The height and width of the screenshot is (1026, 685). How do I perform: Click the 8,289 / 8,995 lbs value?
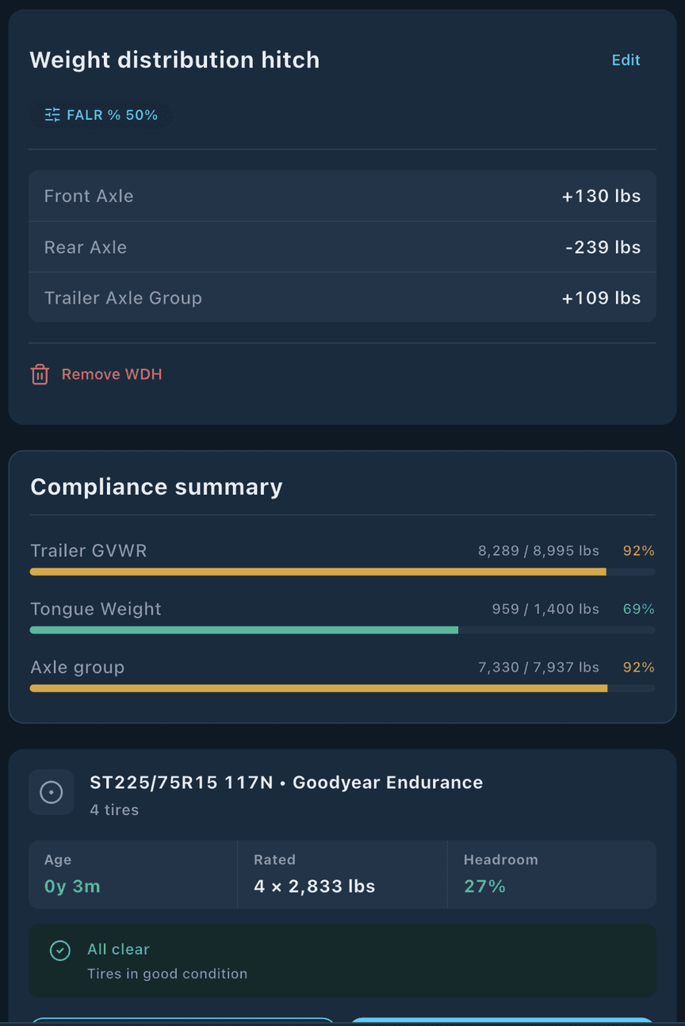(538, 551)
